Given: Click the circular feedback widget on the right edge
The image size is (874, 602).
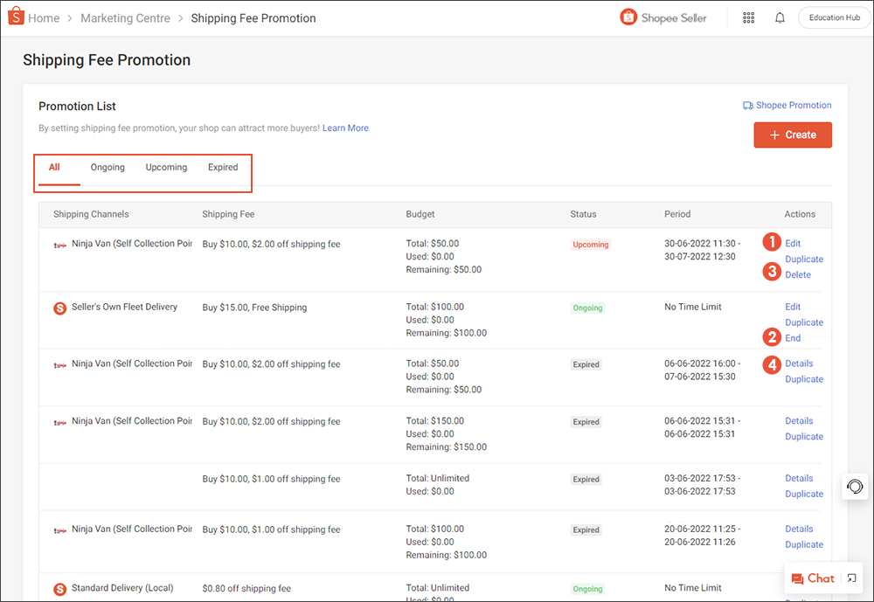Looking at the screenshot, I should click(854, 487).
